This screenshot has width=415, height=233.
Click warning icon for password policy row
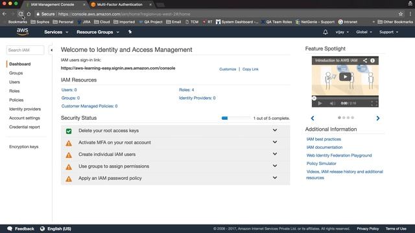pyautogui.click(x=69, y=179)
